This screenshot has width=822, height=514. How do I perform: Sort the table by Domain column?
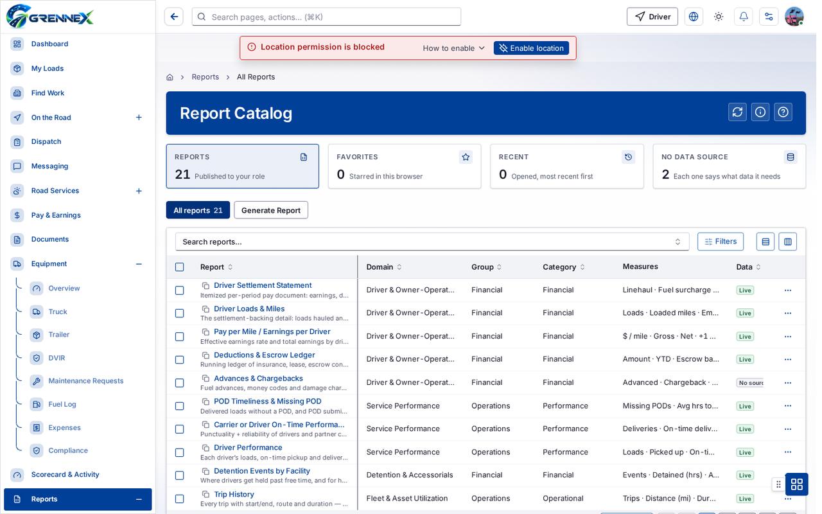[384, 267]
